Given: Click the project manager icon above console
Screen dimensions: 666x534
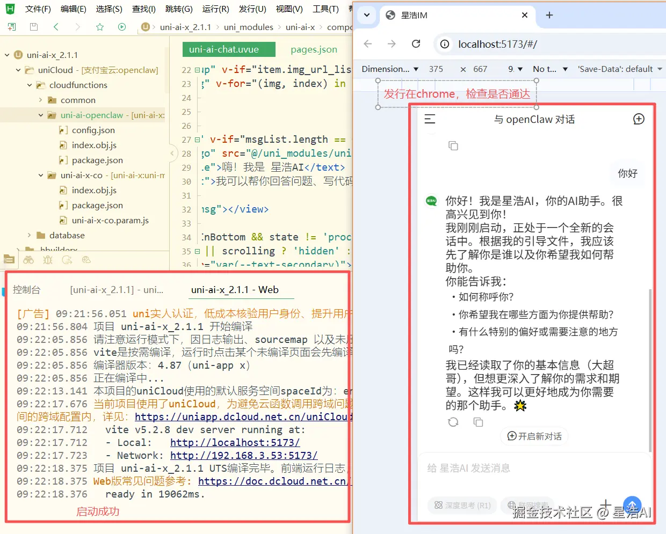Looking at the screenshot, I should pos(9,260).
